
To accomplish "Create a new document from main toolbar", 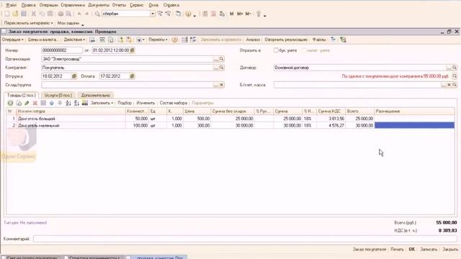I will click(x=7, y=14).
